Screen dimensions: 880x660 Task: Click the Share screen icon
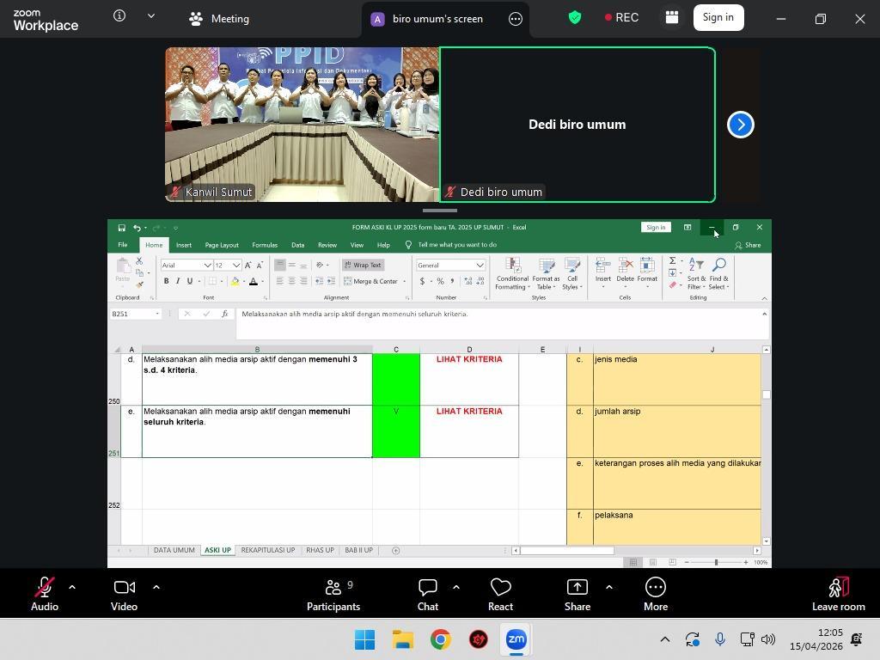(x=577, y=595)
